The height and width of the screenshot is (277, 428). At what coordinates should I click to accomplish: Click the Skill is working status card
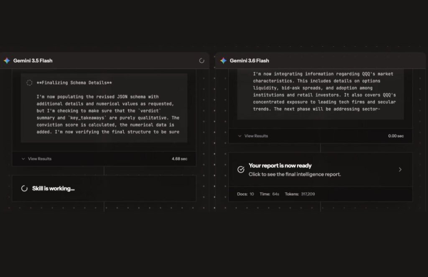[104, 189]
